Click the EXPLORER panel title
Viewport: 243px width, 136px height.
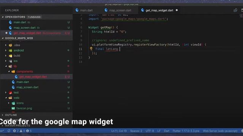12,10
